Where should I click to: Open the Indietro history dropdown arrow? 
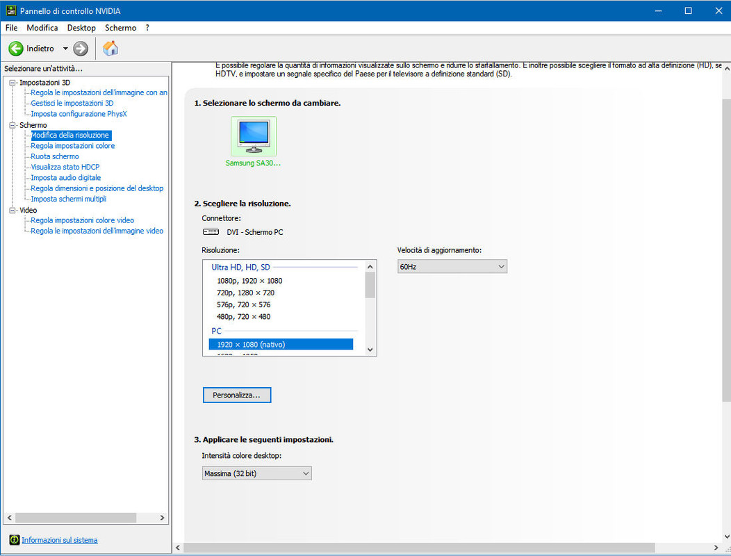65,49
